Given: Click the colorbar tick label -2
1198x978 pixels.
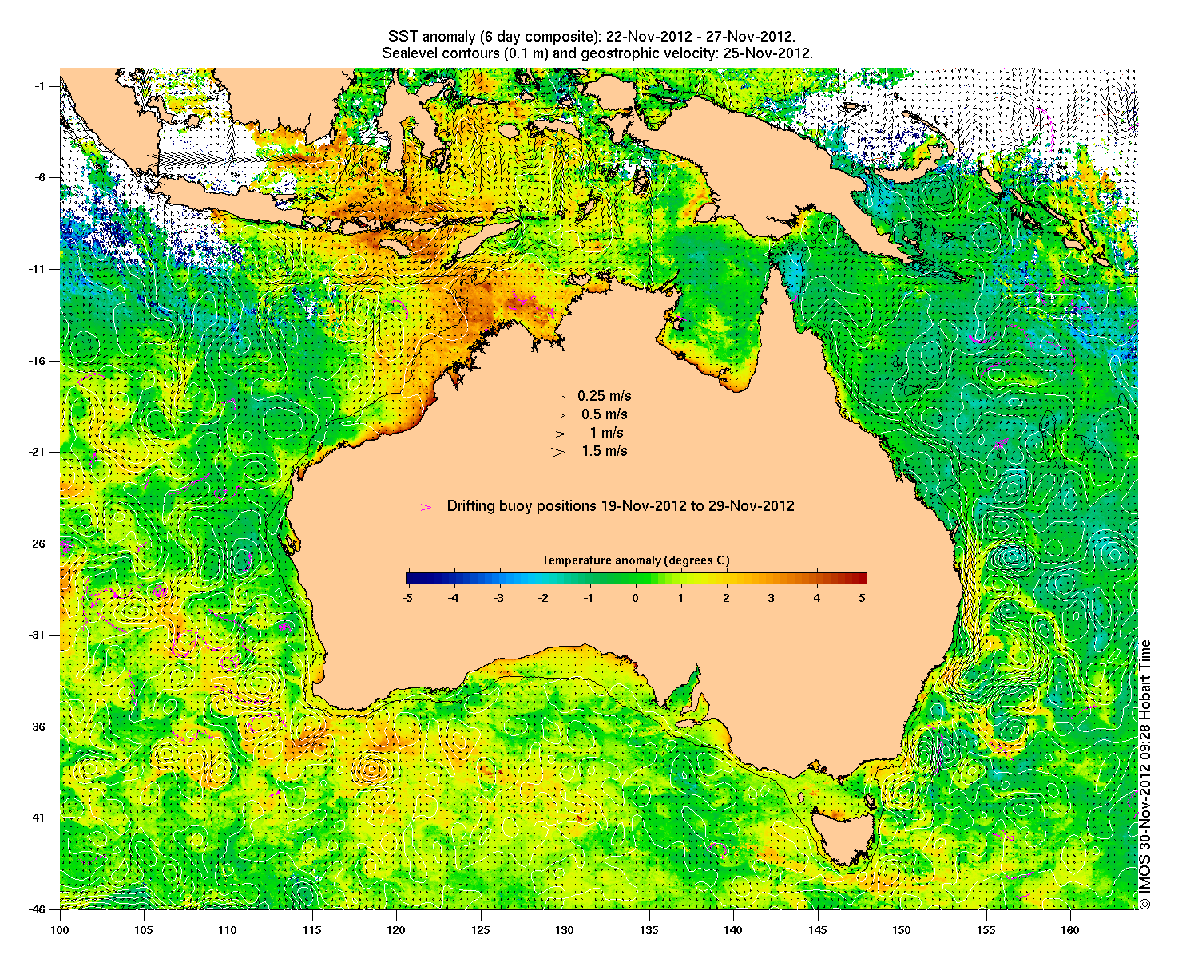Looking at the screenshot, I should tap(544, 597).
